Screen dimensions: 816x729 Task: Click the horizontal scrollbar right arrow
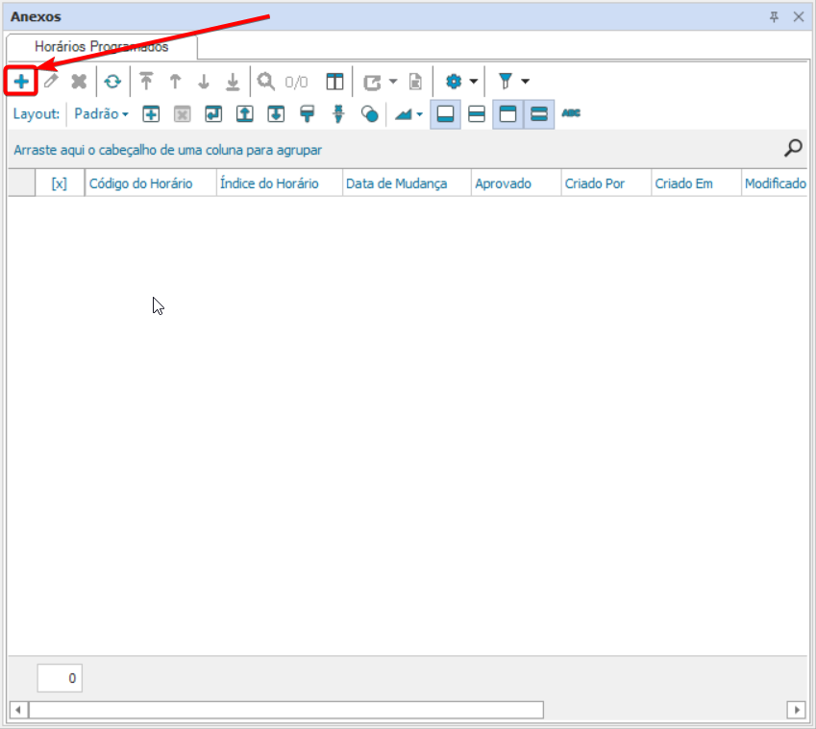coord(797,710)
